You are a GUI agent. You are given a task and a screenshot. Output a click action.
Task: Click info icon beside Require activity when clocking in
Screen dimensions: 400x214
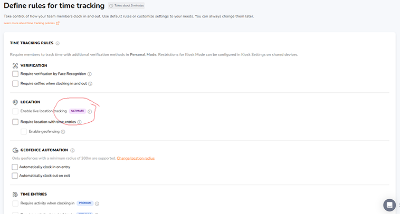pos(97,203)
